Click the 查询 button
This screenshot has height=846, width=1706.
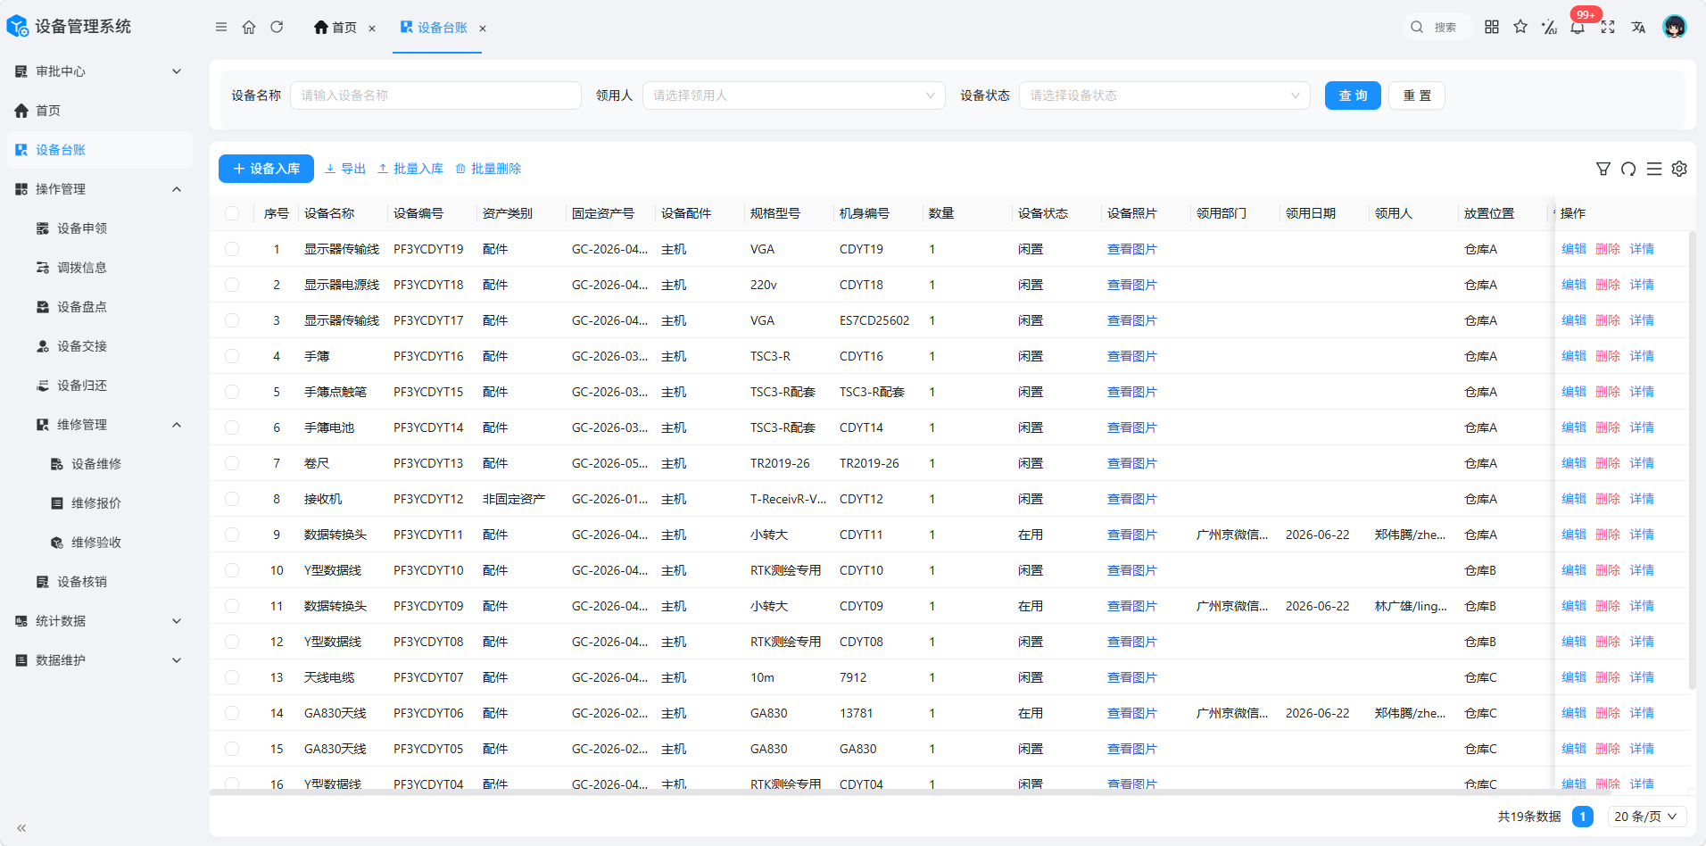[1353, 95]
